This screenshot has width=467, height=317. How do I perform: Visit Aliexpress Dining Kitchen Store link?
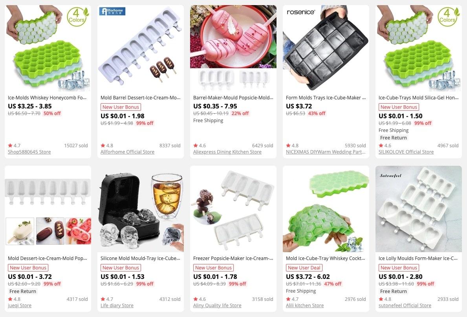[227, 152]
